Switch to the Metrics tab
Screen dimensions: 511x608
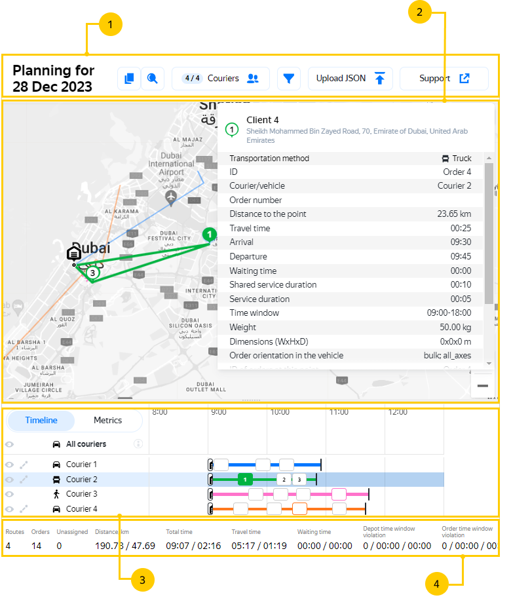[x=107, y=421]
